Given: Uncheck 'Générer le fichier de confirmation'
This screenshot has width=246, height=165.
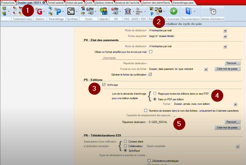Looking at the screenshot, I should pyautogui.click(x=150, y=75).
